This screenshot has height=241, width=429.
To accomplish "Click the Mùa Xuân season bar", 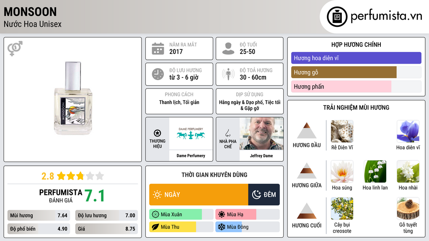I will pos(181,215).
